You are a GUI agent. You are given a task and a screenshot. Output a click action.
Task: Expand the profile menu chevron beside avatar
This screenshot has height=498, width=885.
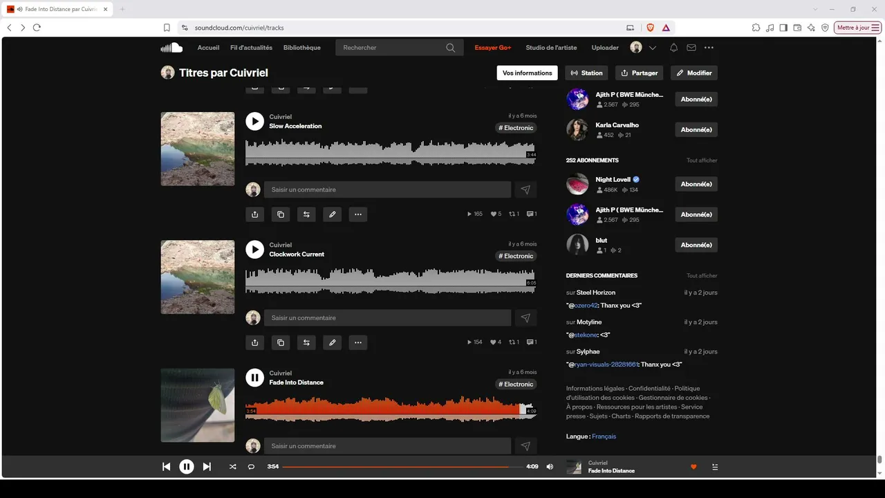coord(653,48)
